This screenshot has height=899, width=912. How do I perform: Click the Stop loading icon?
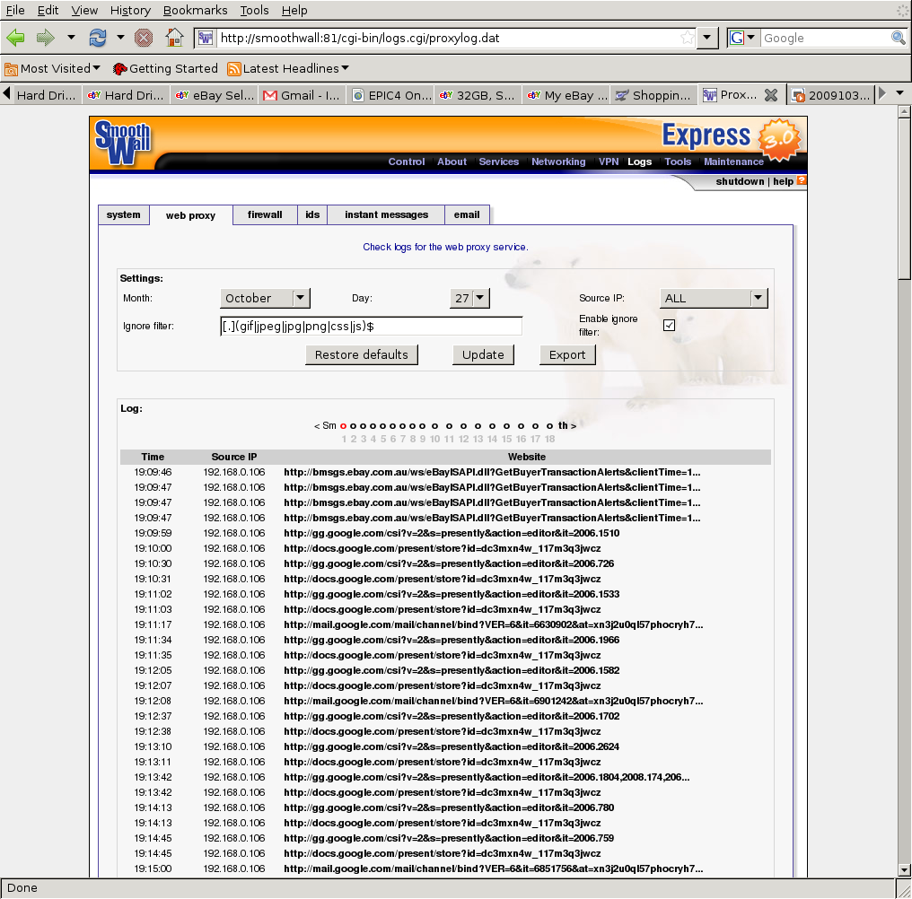(144, 38)
